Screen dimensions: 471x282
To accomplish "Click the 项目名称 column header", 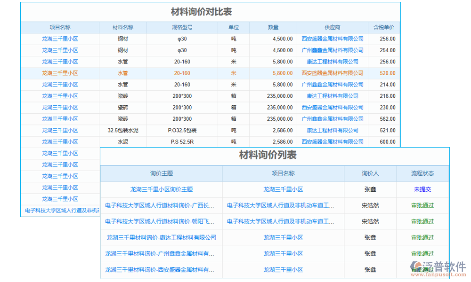I will [x=59, y=27].
